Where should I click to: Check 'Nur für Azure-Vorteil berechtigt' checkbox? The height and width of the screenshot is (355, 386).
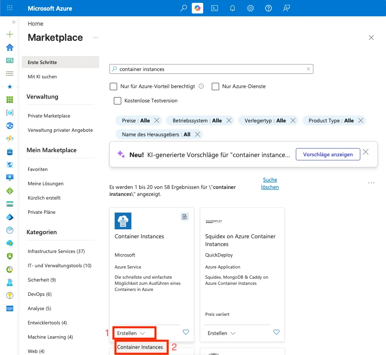113,87
